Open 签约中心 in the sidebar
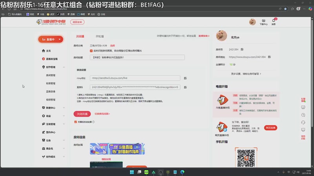Viewport: 314px width, 176px height. coord(49,132)
